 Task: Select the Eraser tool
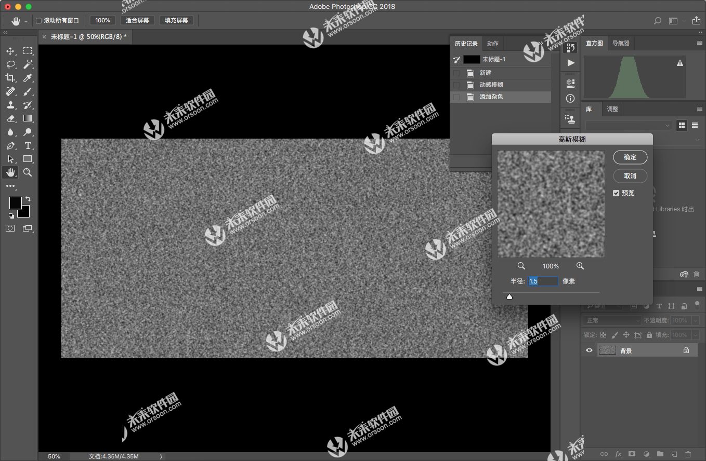click(10, 118)
